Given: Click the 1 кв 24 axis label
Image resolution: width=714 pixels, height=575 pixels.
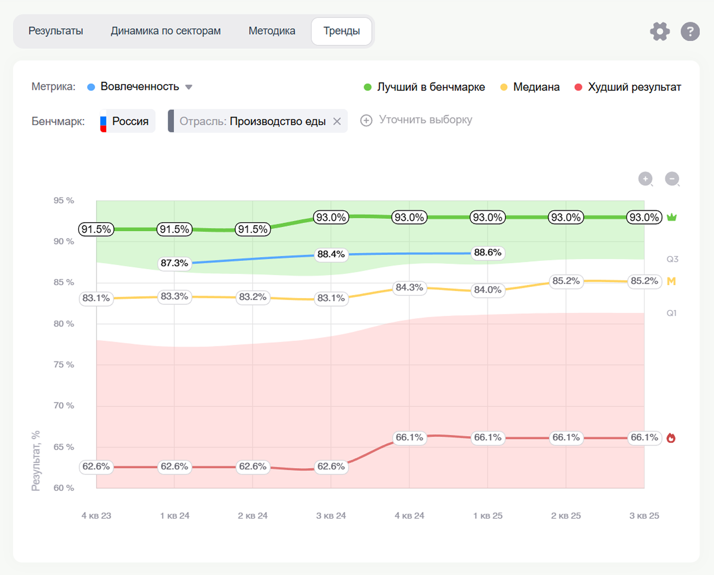Looking at the screenshot, I should coord(174,516).
